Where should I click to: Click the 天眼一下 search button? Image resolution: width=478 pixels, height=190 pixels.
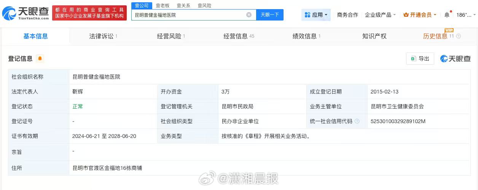(x=270, y=15)
